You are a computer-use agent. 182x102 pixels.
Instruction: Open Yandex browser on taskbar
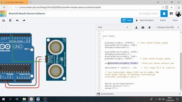point(31,99)
